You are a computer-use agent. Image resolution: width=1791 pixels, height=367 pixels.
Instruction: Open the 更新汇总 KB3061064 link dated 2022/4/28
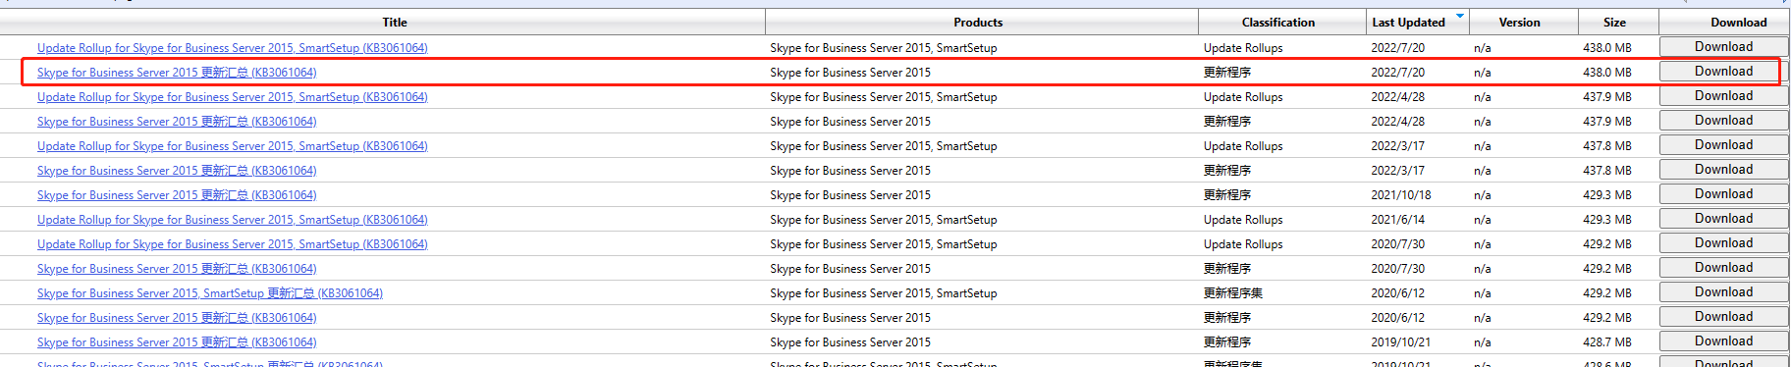[x=177, y=122]
